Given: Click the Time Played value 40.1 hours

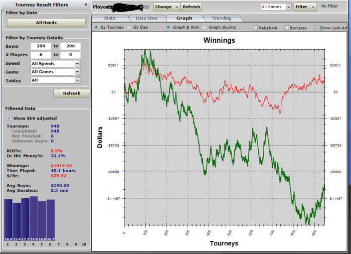Looking at the screenshot, I should [x=63, y=171].
